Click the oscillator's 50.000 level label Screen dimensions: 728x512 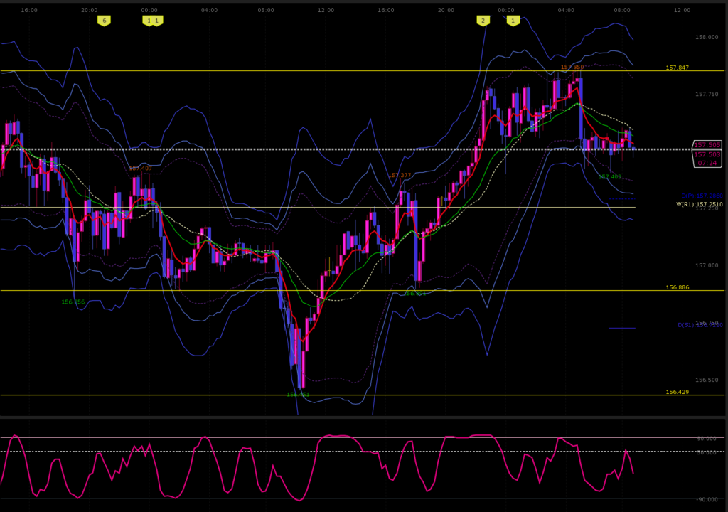706,452
